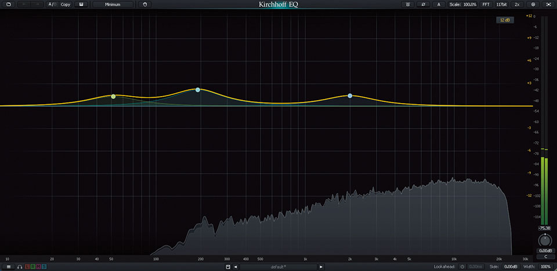Edit the Lookahead 0.00ms value
Screen dimensions: 557x271
click(x=475, y=266)
